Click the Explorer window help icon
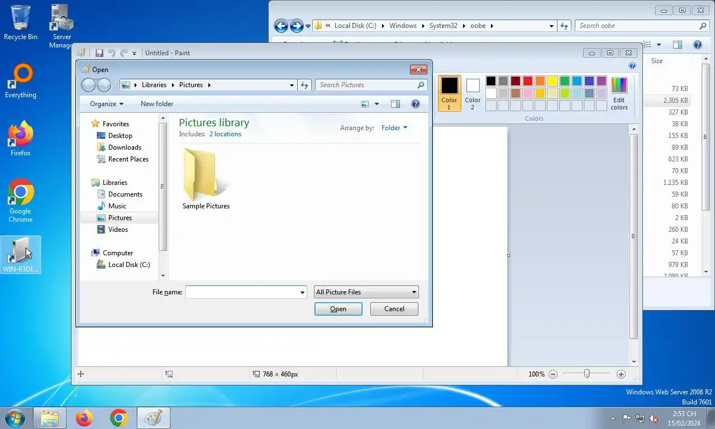Screen dimensions: 715x429 pos(697,45)
